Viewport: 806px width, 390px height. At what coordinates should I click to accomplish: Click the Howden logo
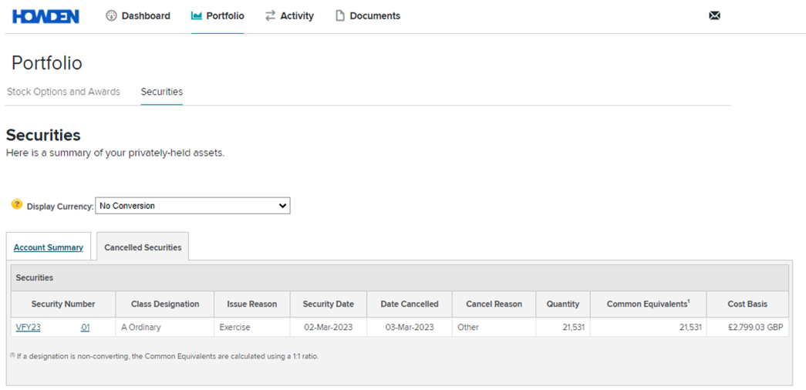point(46,16)
